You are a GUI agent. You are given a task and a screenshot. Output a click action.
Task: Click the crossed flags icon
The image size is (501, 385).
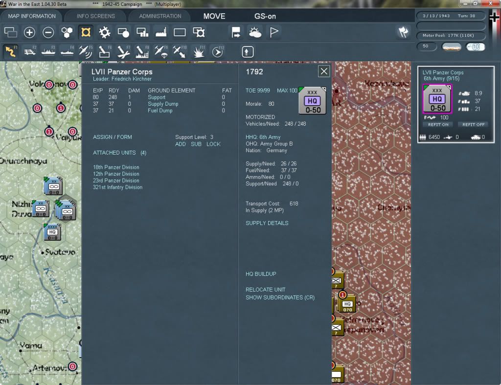(x=403, y=32)
